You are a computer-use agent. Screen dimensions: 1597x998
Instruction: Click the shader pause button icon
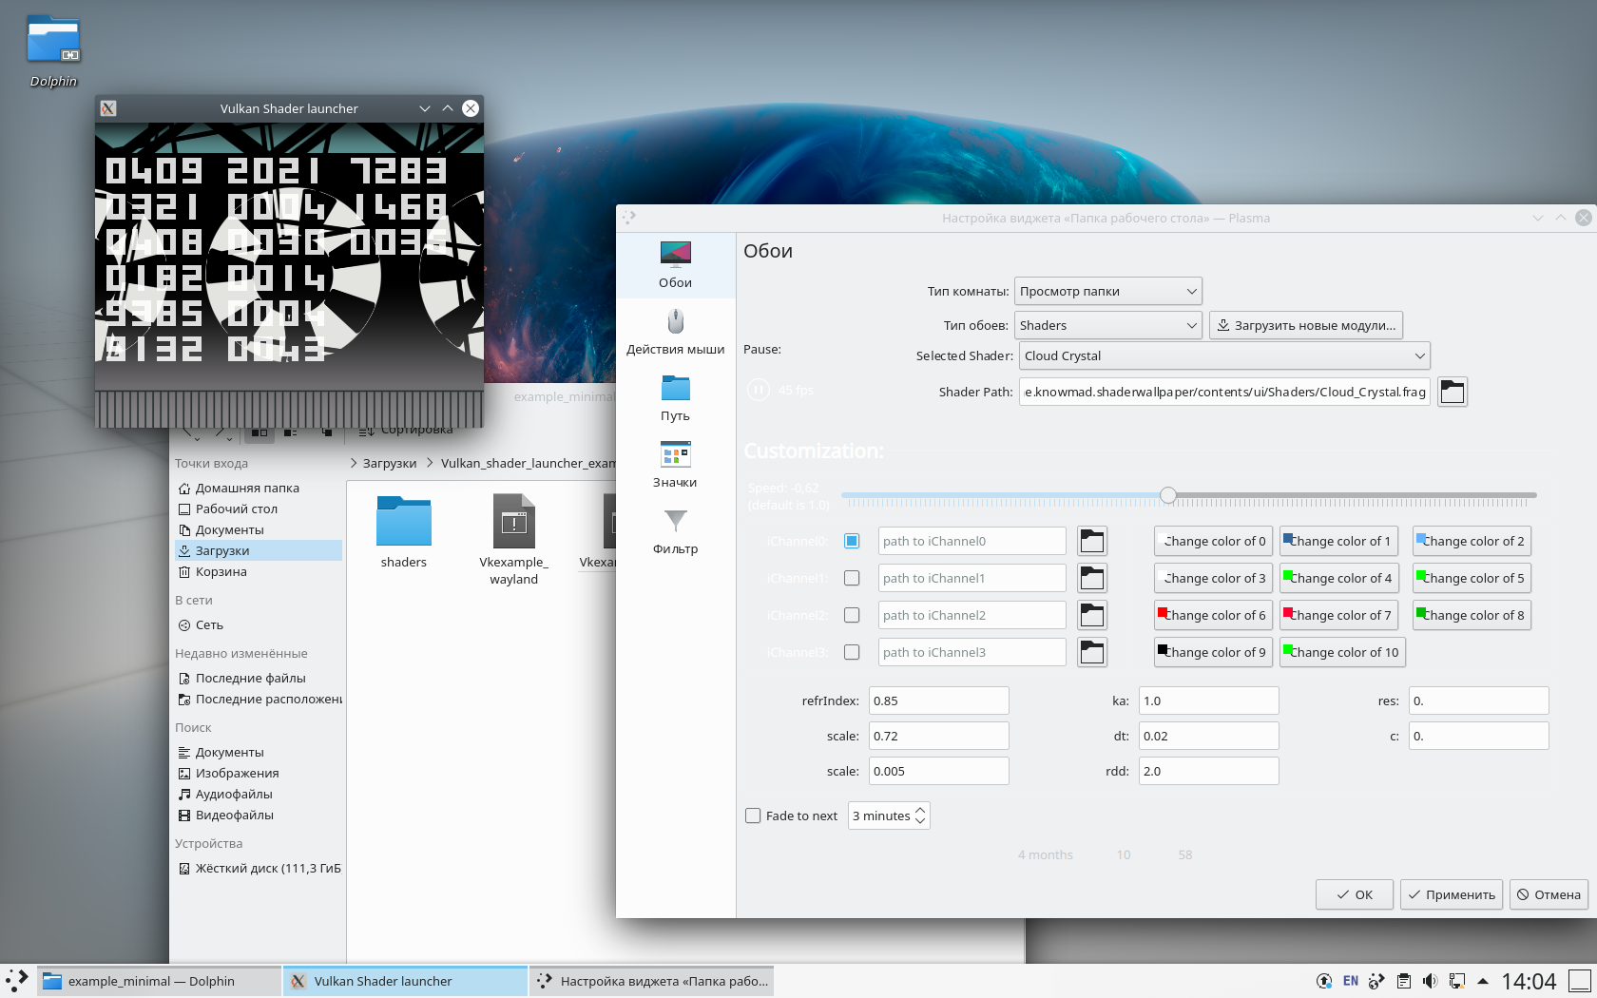[x=758, y=390]
